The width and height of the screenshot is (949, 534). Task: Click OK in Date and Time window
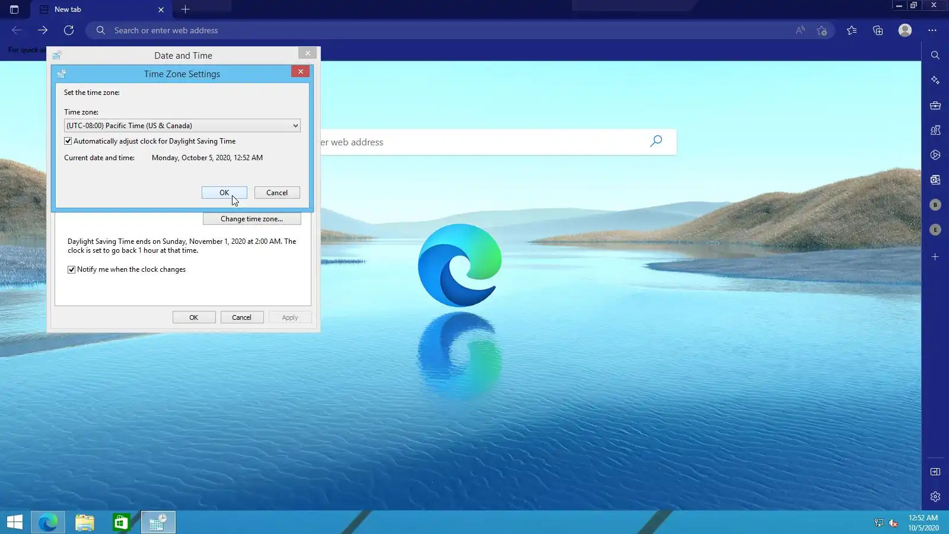pyautogui.click(x=194, y=317)
